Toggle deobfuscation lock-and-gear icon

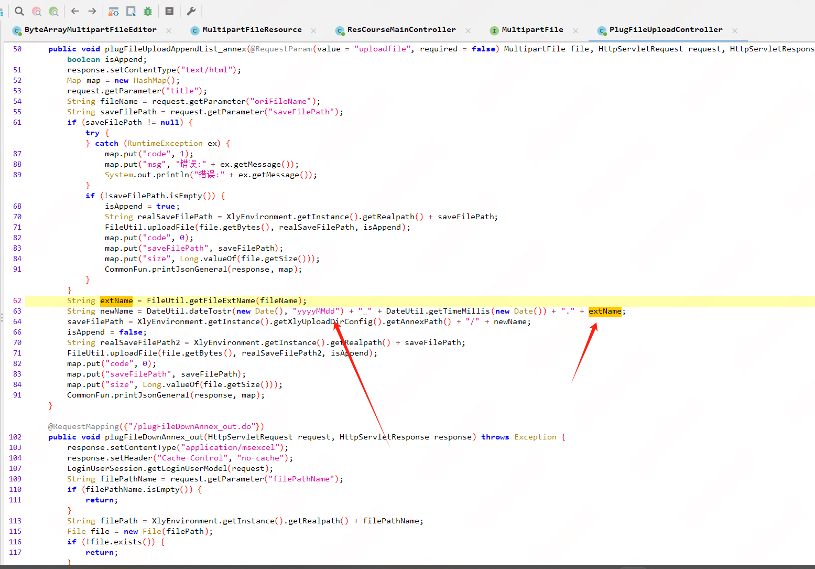click(x=114, y=11)
